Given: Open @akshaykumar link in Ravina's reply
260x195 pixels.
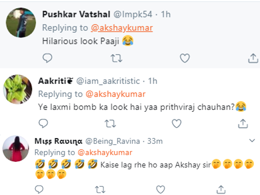Looking at the screenshot, I should [104, 152].
